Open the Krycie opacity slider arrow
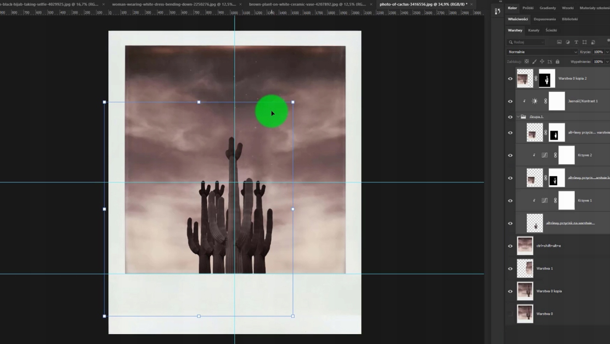This screenshot has width=610, height=344. pyautogui.click(x=607, y=52)
